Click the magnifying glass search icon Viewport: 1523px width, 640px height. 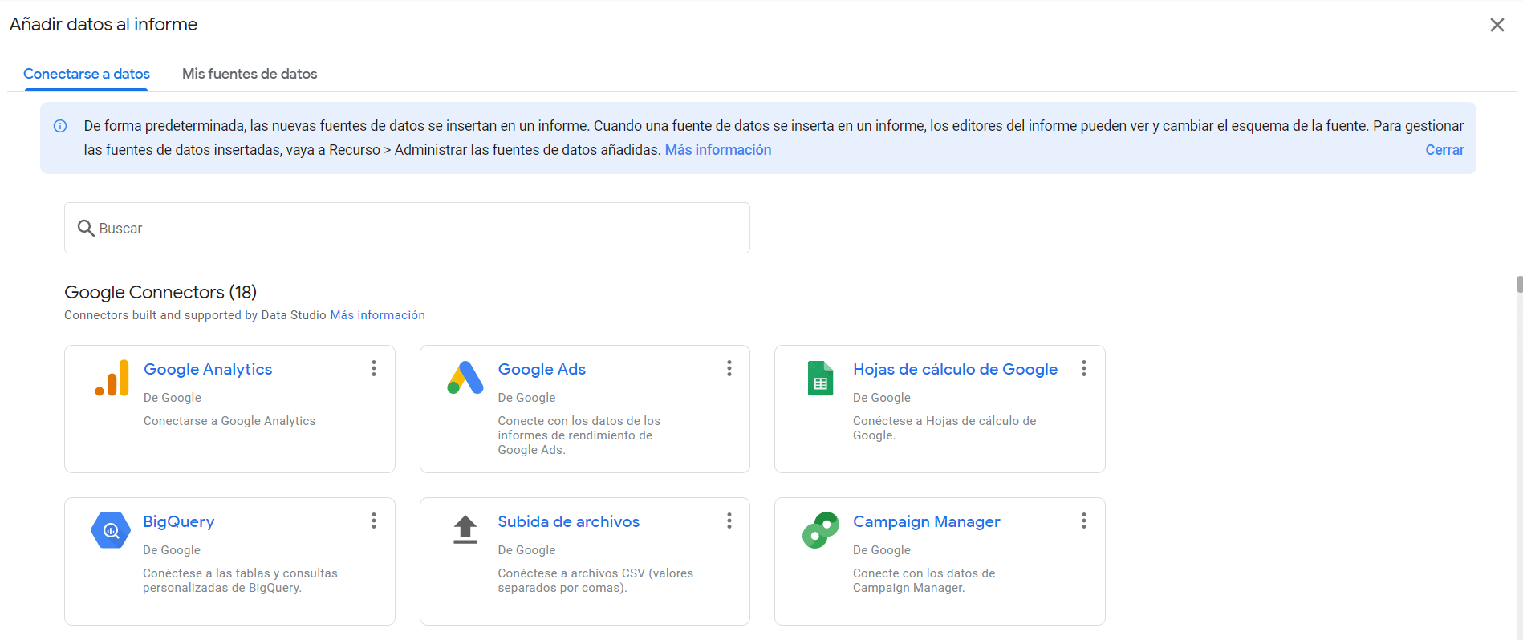click(x=86, y=229)
